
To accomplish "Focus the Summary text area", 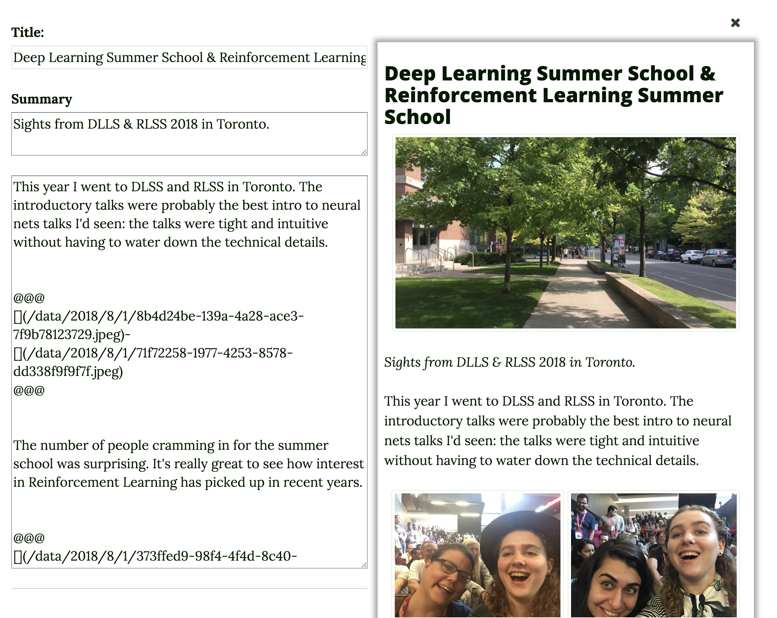I will [189, 134].
